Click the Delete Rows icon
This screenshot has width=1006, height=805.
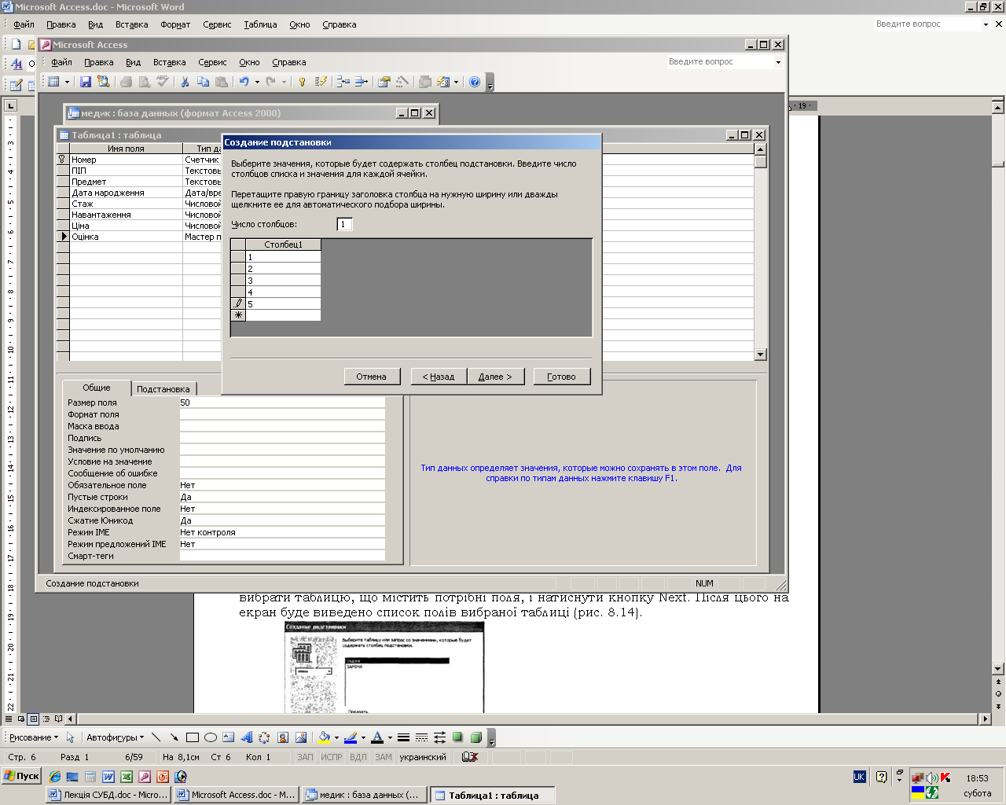(x=362, y=82)
